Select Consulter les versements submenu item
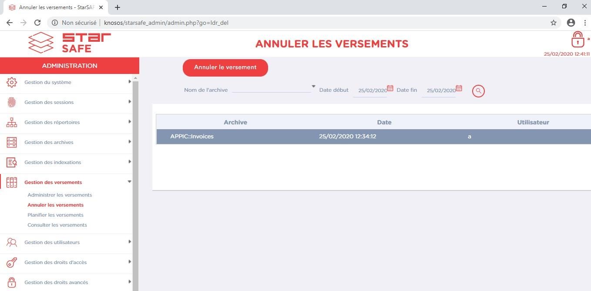This screenshot has height=291, width=591. click(x=57, y=225)
